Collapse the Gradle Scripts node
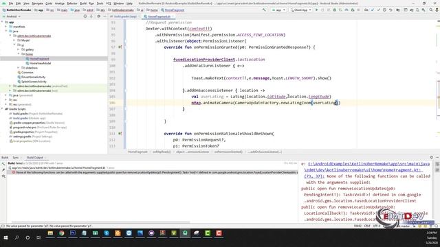 pos(2,109)
